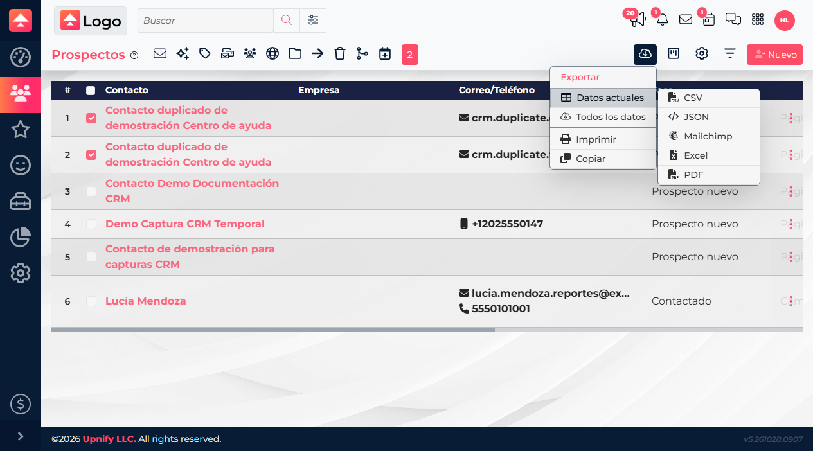Expand the sidebar with bottom chevron
The height and width of the screenshot is (451, 813).
click(x=21, y=436)
